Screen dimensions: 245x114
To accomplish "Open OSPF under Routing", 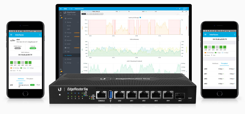I will pyautogui.click(x=69, y=29).
